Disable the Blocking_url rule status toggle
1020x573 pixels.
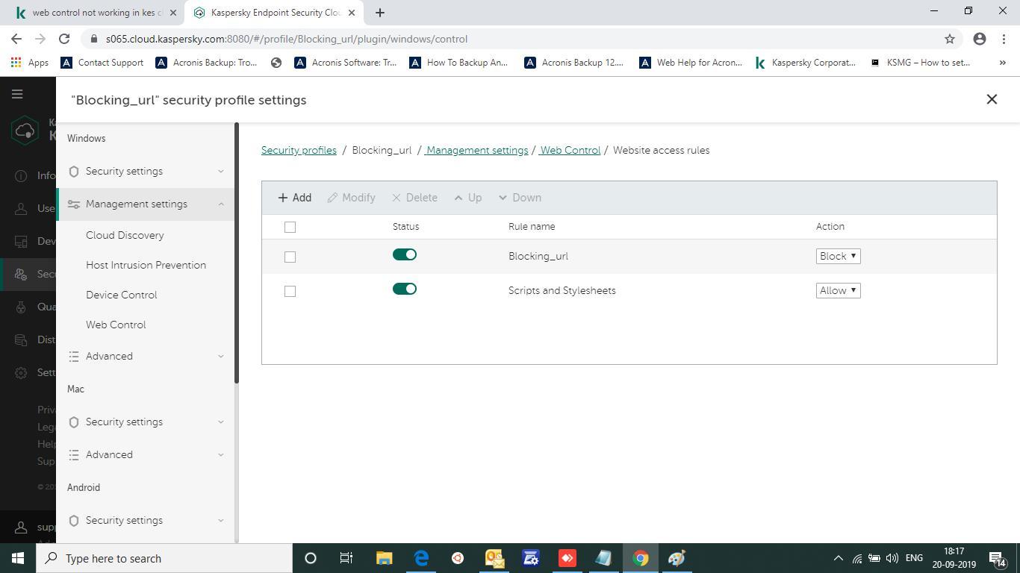tap(405, 255)
